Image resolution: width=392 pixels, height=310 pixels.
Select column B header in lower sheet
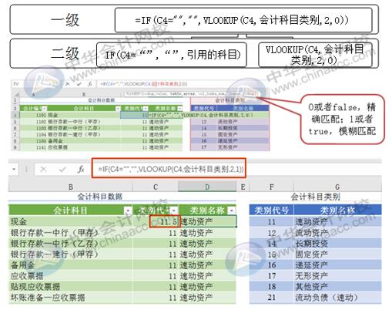coord(71,187)
